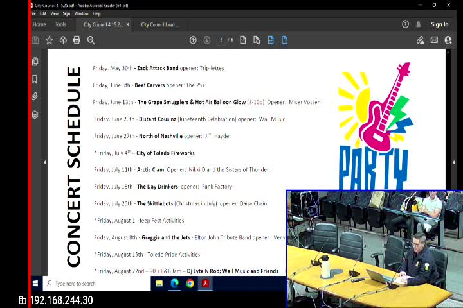This screenshot has height=308, width=463.
Task: Open the bookmarks panel in left sidebar
Action: (x=35, y=79)
